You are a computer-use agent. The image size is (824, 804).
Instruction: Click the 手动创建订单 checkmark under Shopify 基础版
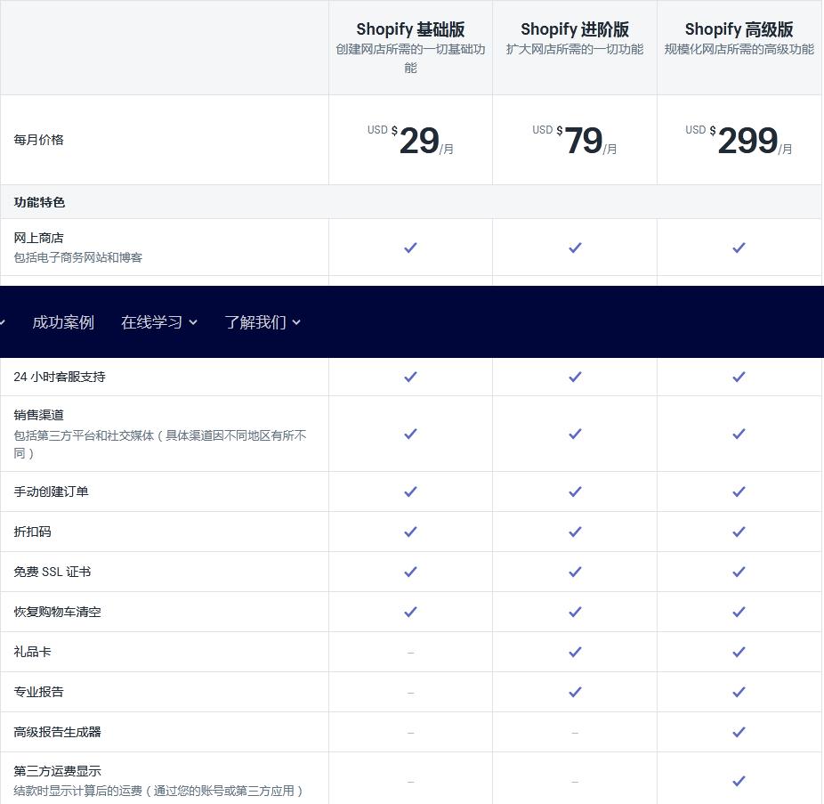pyautogui.click(x=410, y=491)
